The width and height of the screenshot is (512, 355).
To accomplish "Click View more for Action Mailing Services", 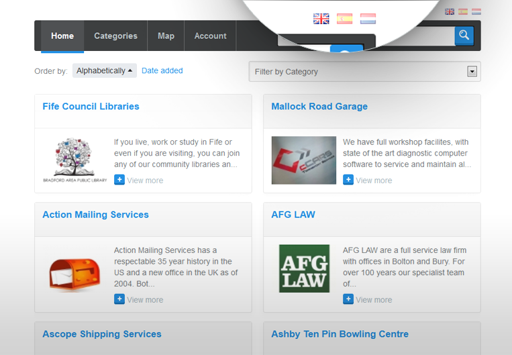I will coord(145,300).
